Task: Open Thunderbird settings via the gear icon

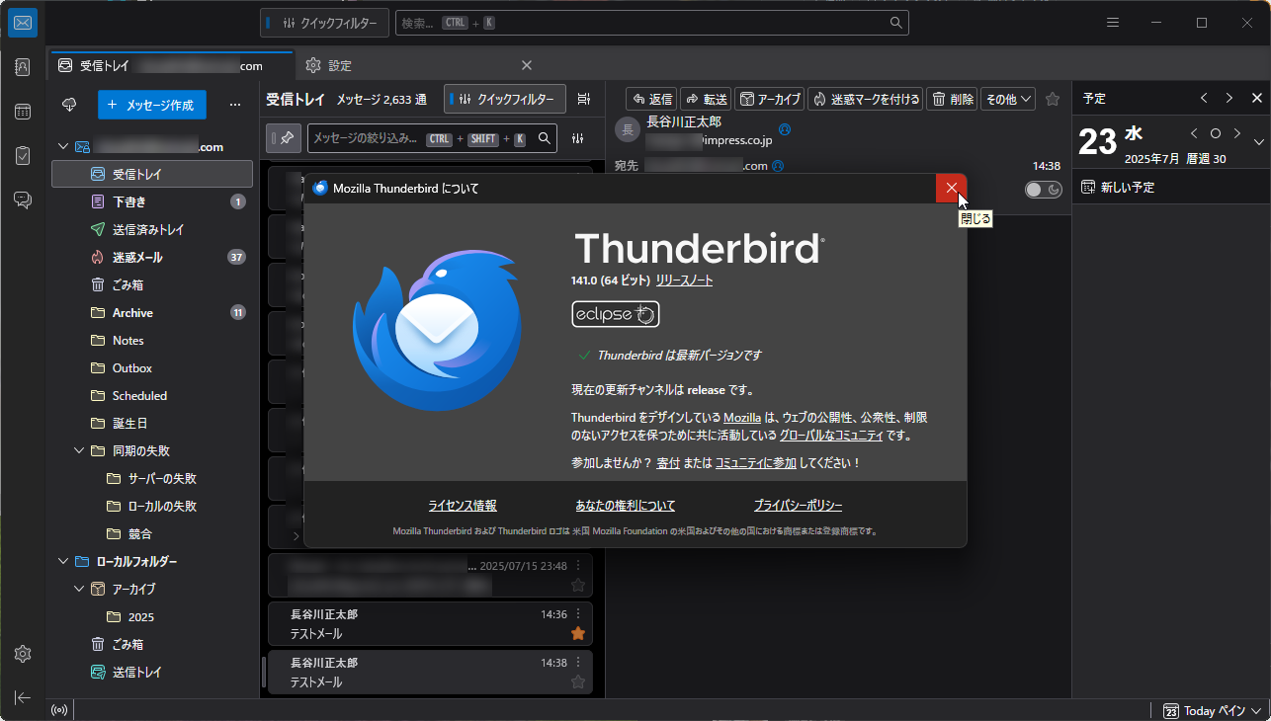Action: pos(22,653)
